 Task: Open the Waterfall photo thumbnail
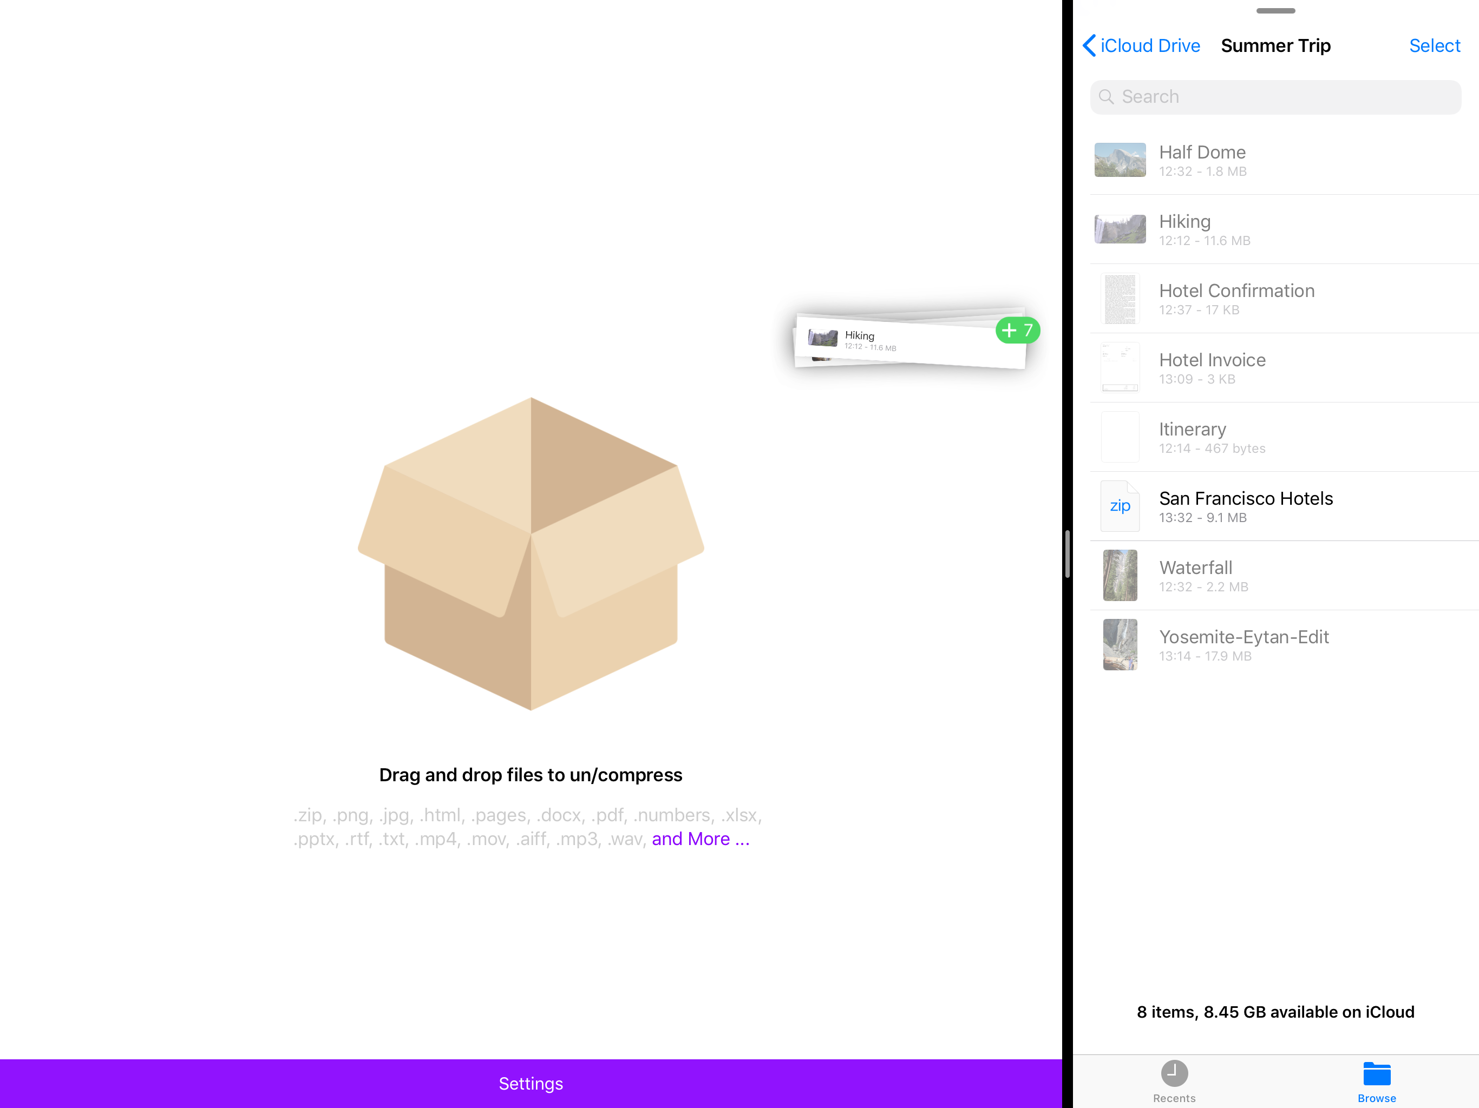tap(1120, 576)
